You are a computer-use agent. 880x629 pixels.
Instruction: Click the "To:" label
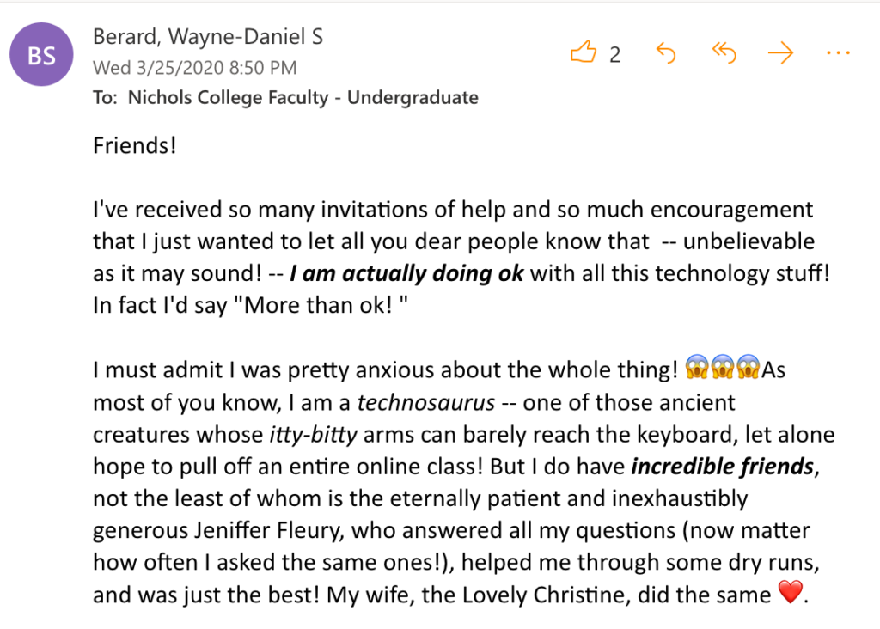click(105, 97)
